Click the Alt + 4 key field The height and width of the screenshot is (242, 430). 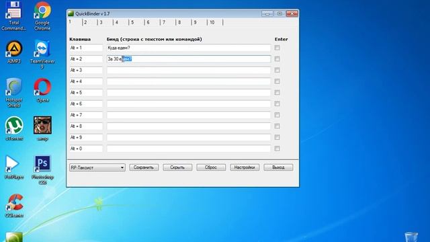[86, 81]
